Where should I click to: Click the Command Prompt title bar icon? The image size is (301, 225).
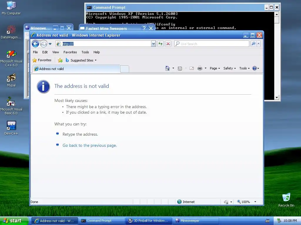[89, 7]
